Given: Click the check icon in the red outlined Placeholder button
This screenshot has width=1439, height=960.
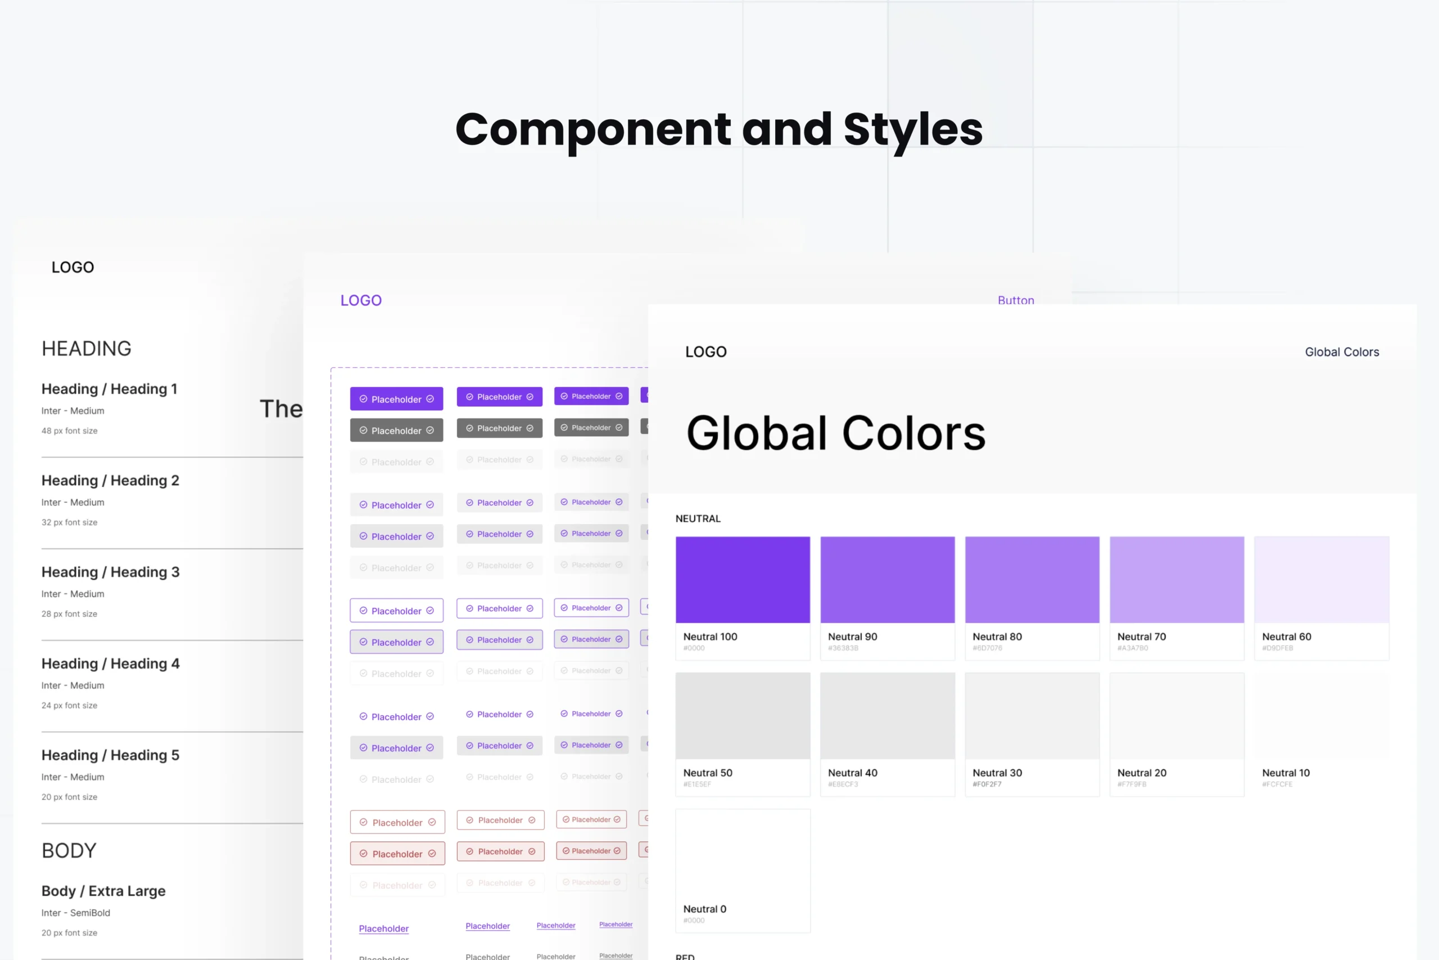Looking at the screenshot, I should pyautogui.click(x=365, y=823).
